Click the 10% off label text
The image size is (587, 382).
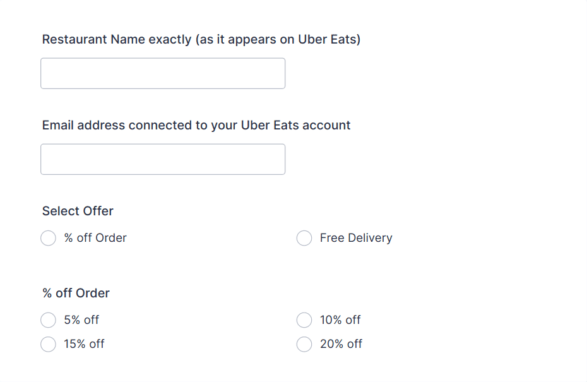[340, 320]
